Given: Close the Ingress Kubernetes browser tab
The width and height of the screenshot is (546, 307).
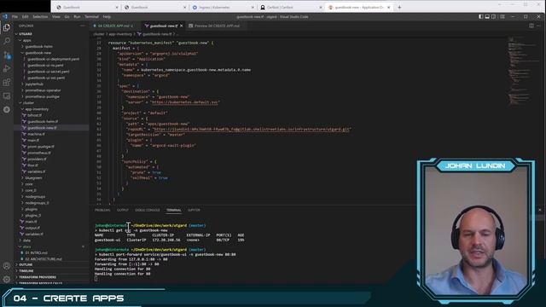Looking at the screenshot, I should 253,7.
